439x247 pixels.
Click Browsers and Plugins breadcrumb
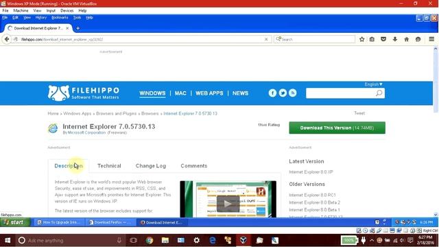pyautogui.click(x=116, y=113)
